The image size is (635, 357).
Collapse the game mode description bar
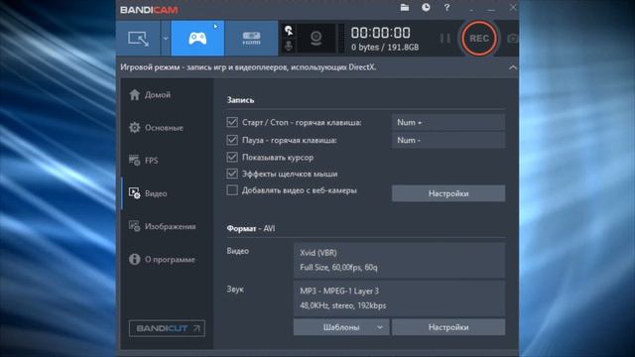[x=513, y=67]
